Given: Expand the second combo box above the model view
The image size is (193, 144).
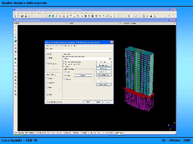Looking at the screenshot, I should (x=120, y=24).
